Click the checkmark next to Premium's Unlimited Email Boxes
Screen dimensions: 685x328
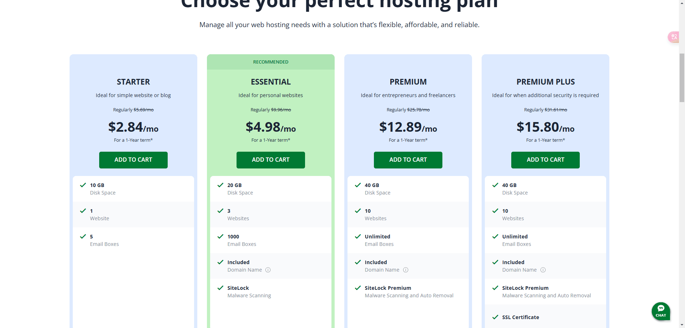point(357,236)
